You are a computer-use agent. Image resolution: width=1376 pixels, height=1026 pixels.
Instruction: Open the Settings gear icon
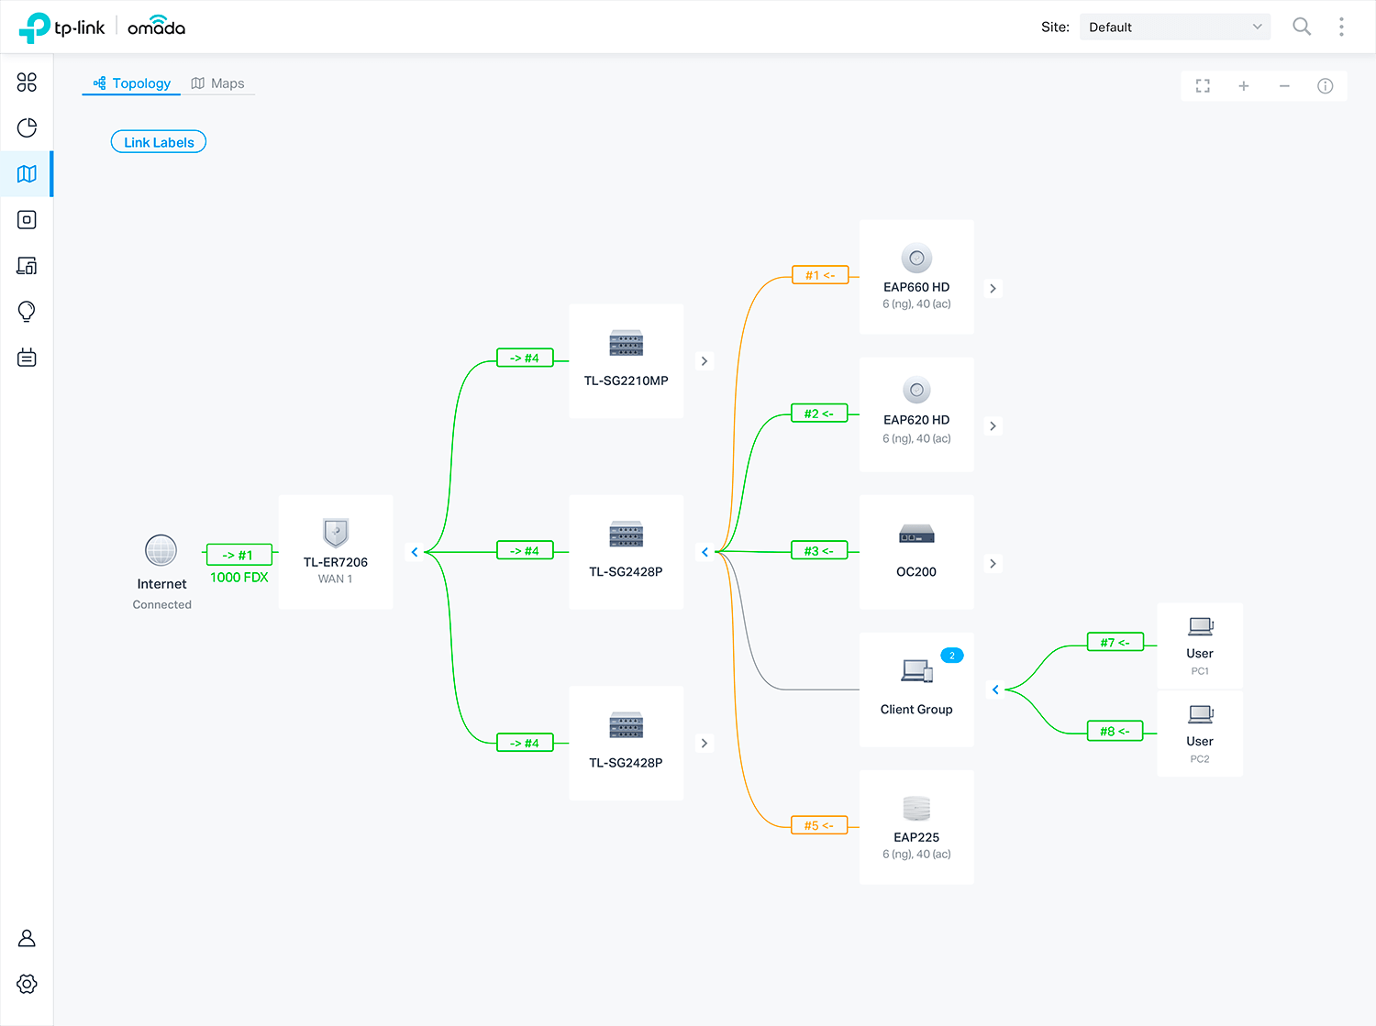pos(27,984)
